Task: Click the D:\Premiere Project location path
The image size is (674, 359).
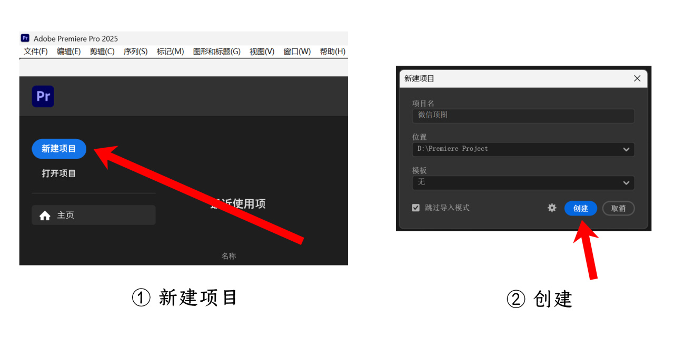Action: coord(453,149)
